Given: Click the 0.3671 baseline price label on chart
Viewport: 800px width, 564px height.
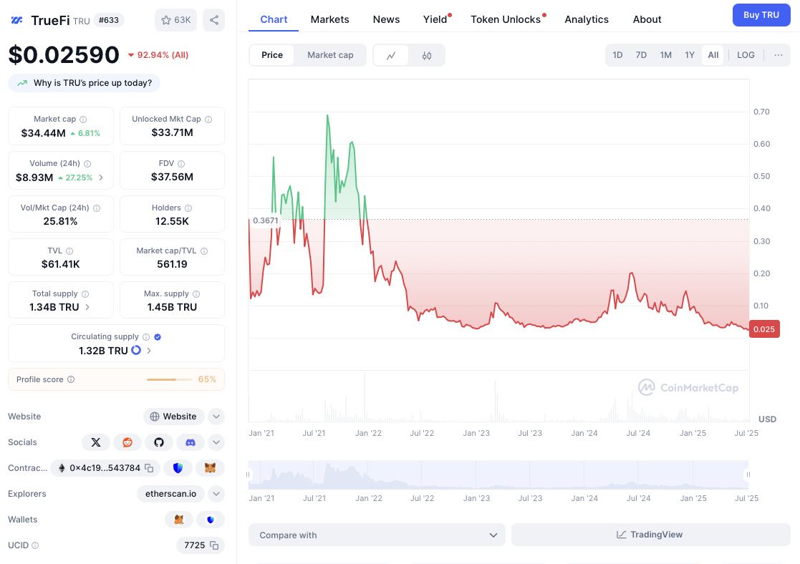Looking at the screenshot, I should pos(265,221).
